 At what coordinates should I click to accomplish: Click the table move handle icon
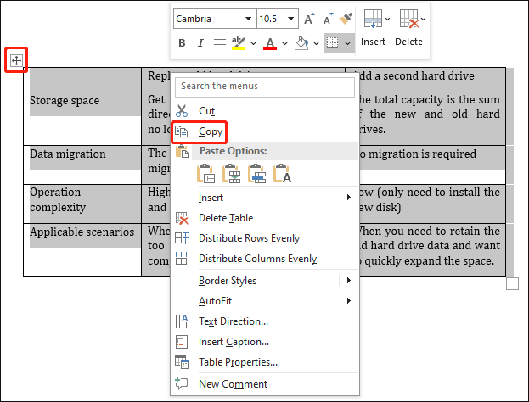[x=16, y=61]
